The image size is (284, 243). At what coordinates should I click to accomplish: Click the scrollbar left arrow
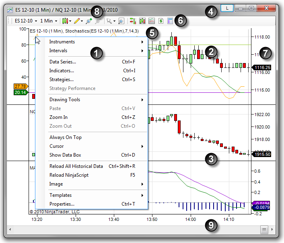click(x=10, y=230)
